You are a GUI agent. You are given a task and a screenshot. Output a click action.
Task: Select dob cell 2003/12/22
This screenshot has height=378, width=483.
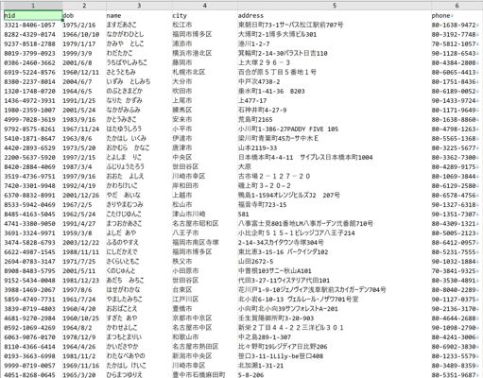point(84,242)
